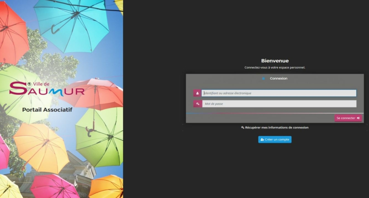Click the Portail Associatif title text
This screenshot has height=198, width=369.
47,110
